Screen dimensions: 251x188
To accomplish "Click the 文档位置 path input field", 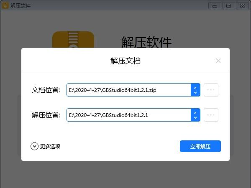I will [129, 90].
